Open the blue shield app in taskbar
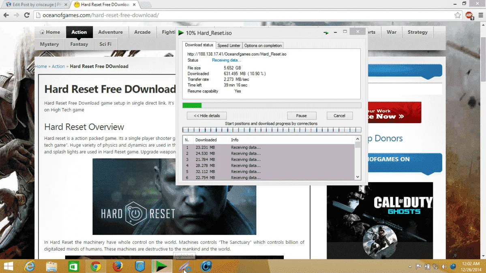 tap(140, 266)
